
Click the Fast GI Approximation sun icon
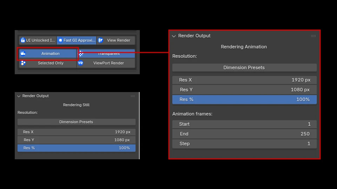60,40
